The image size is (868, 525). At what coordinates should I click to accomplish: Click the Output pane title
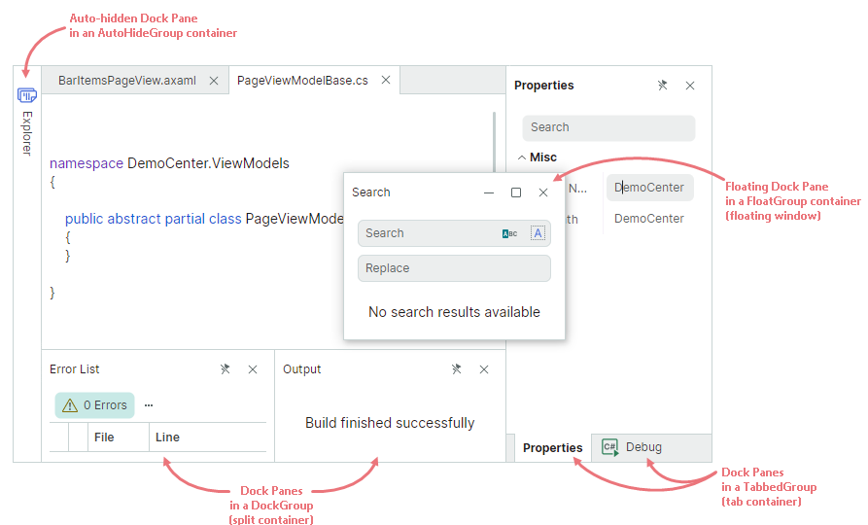[x=301, y=369]
